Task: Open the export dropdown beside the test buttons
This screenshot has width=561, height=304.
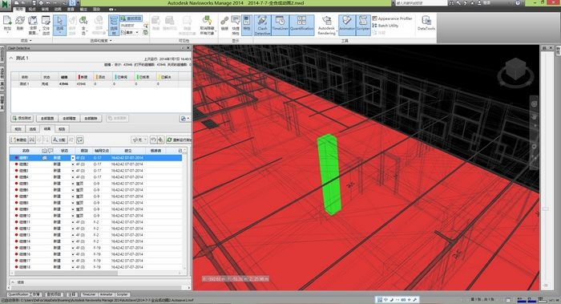Action: (184, 119)
